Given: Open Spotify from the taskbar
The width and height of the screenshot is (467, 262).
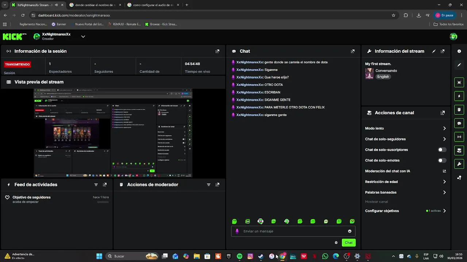Looking at the screenshot, I should (239, 256).
